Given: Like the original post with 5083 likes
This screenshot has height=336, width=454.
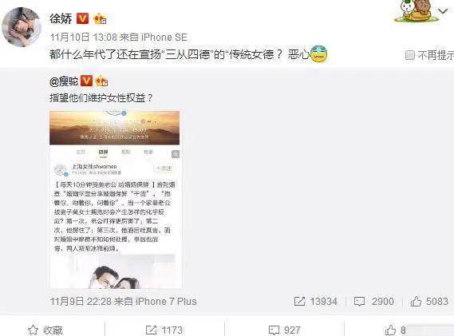Looking at the screenshot, I should point(429,301).
